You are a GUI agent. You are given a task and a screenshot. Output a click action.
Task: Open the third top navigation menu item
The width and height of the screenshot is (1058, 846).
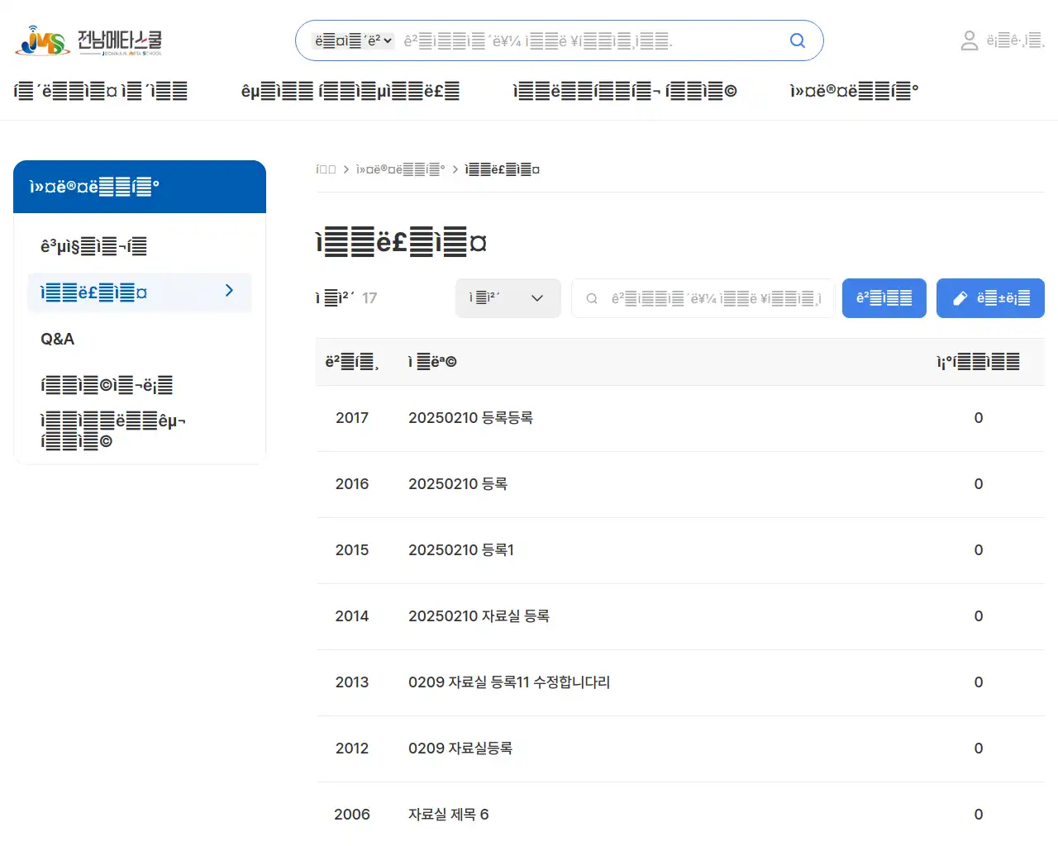click(625, 91)
